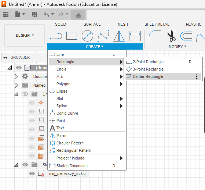The width and height of the screenshot is (205, 190).
Task: Select the Mirror toolbar icon
Action: (119, 36)
